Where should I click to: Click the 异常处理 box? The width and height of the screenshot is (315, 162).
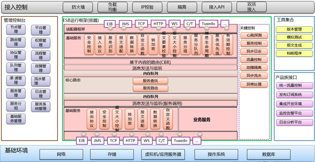[x=254, y=84]
